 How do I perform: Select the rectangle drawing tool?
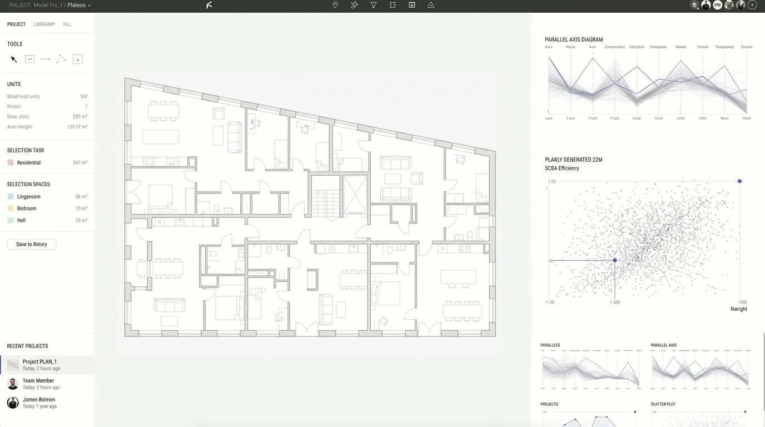click(30, 59)
